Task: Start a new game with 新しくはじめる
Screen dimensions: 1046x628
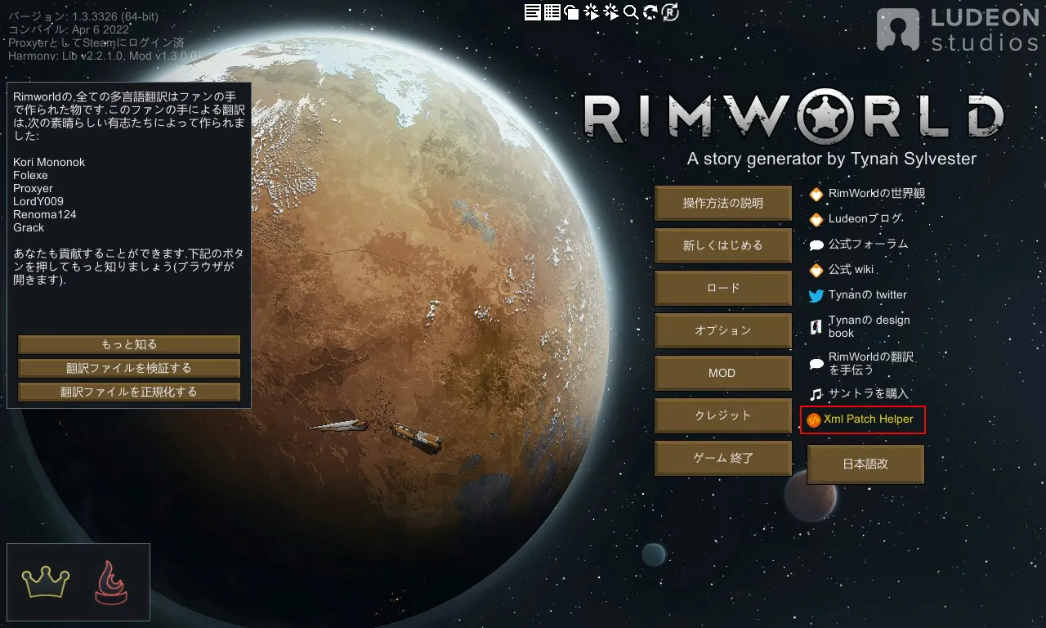Action: pyautogui.click(x=722, y=245)
